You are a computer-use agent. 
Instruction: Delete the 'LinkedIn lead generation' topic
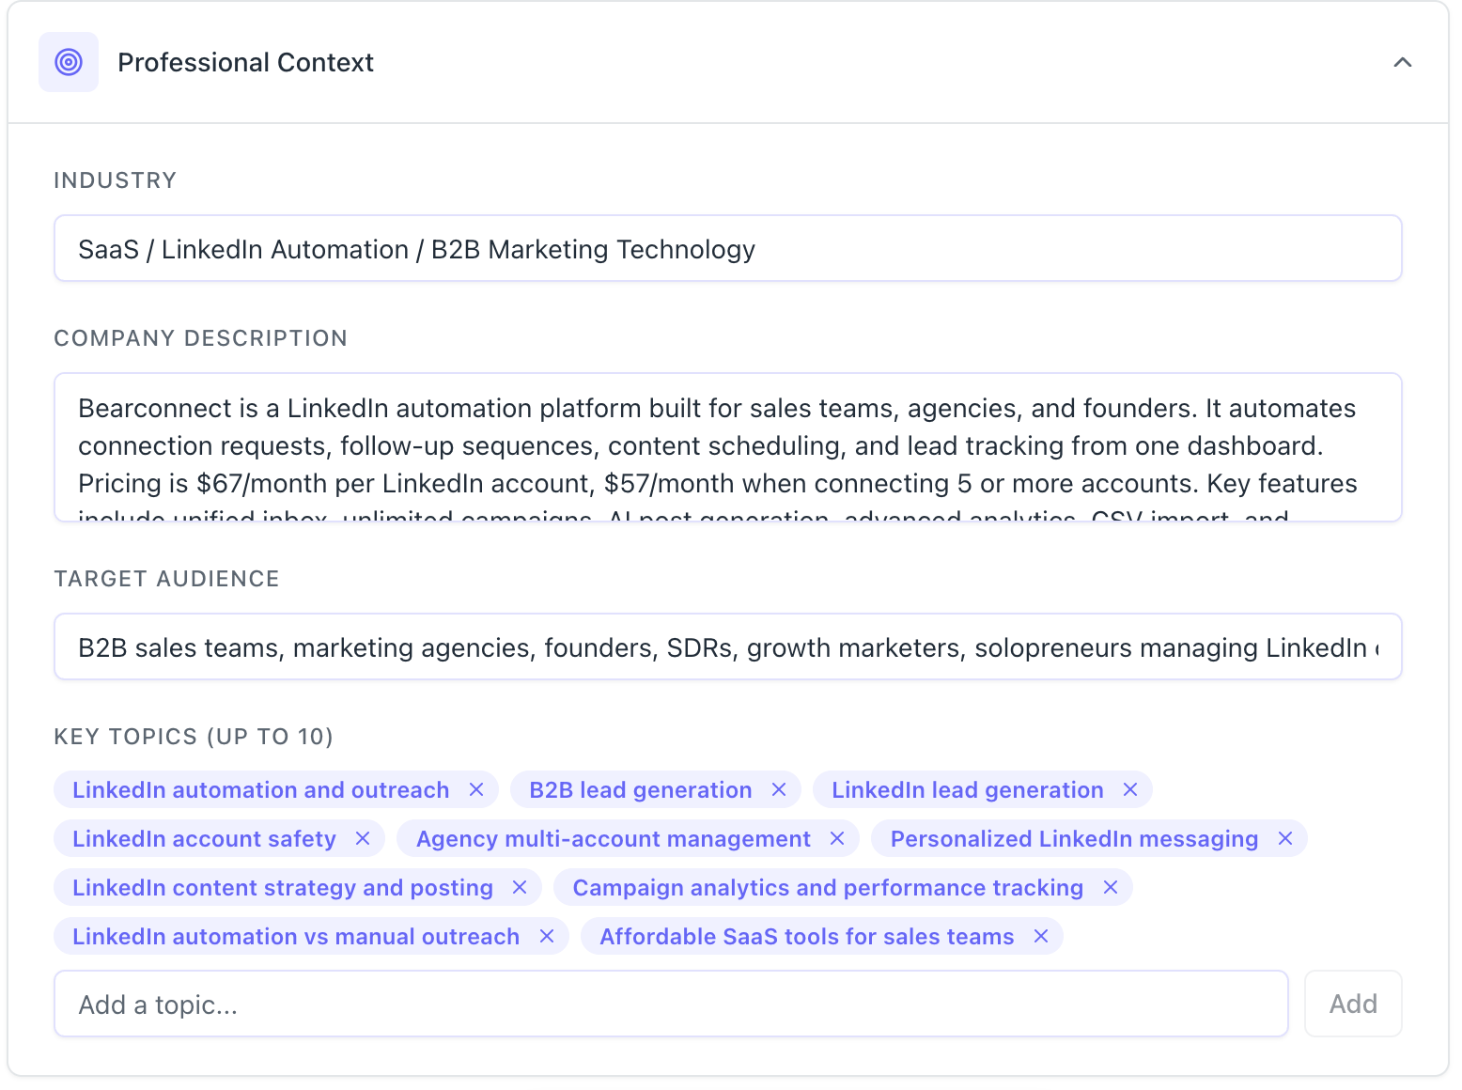tap(1130, 789)
